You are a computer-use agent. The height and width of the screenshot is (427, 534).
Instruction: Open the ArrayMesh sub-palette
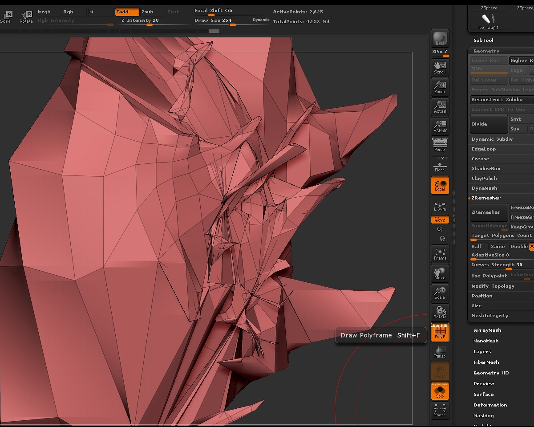point(487,330)
